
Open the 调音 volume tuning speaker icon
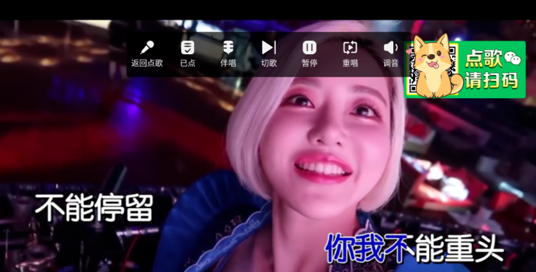391,48
